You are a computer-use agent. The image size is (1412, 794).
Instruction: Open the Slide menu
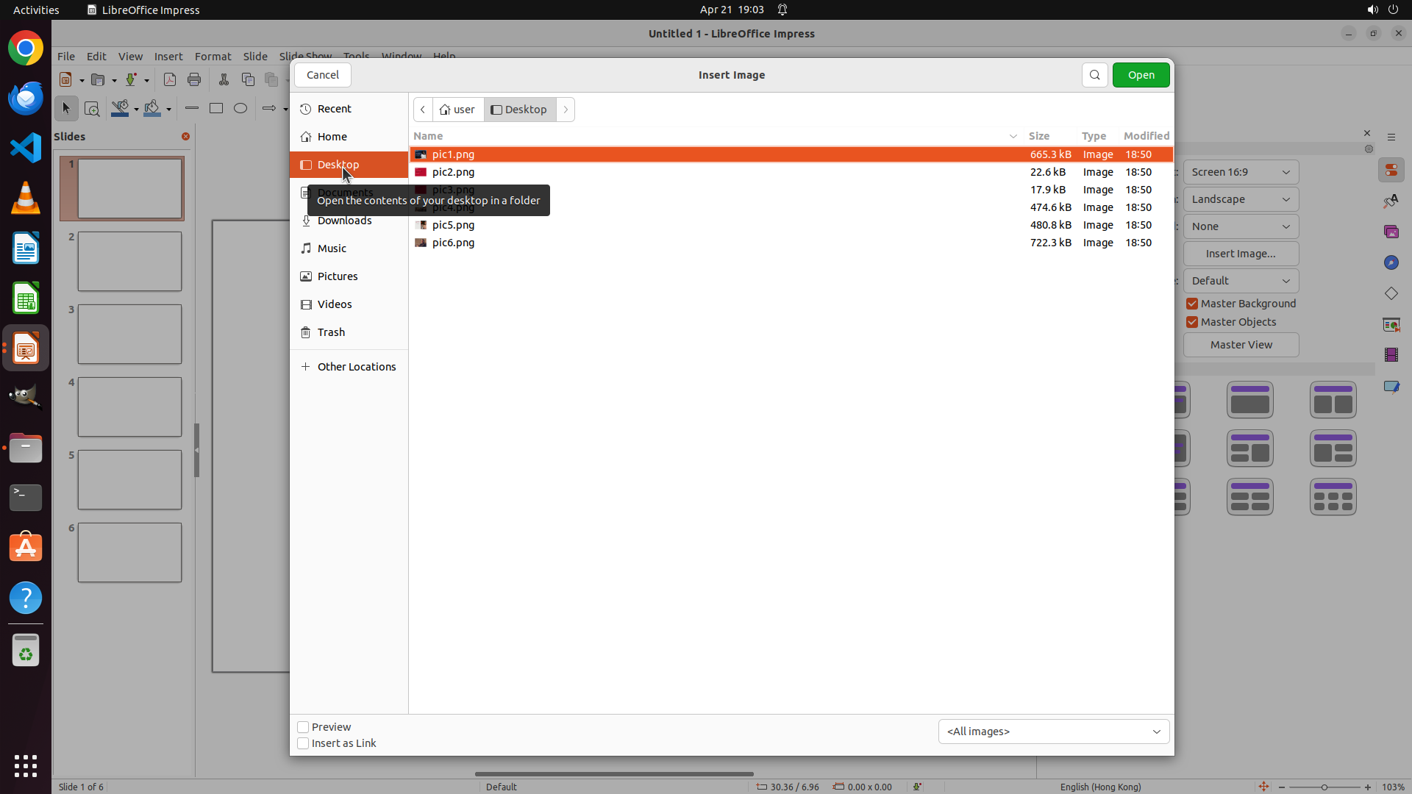point(255,57)
